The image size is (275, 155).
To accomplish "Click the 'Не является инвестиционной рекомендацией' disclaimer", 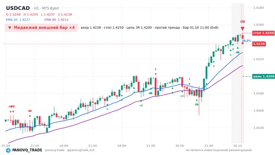I will click(x=219, y=150).
